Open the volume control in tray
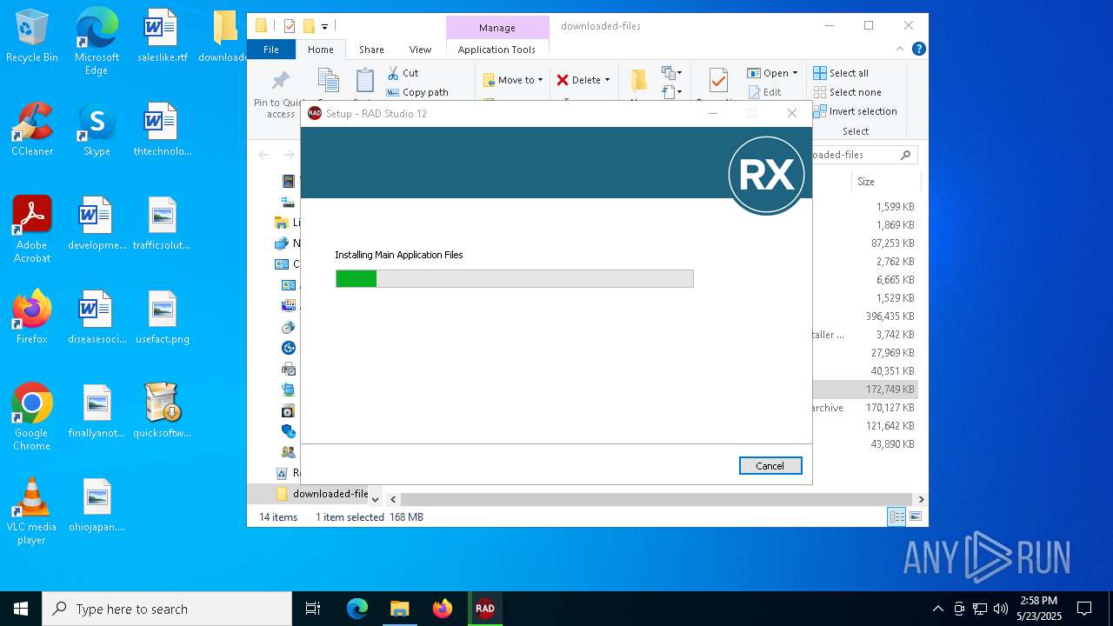The height and width of the screenshot is (626, 1113). 1001,609
